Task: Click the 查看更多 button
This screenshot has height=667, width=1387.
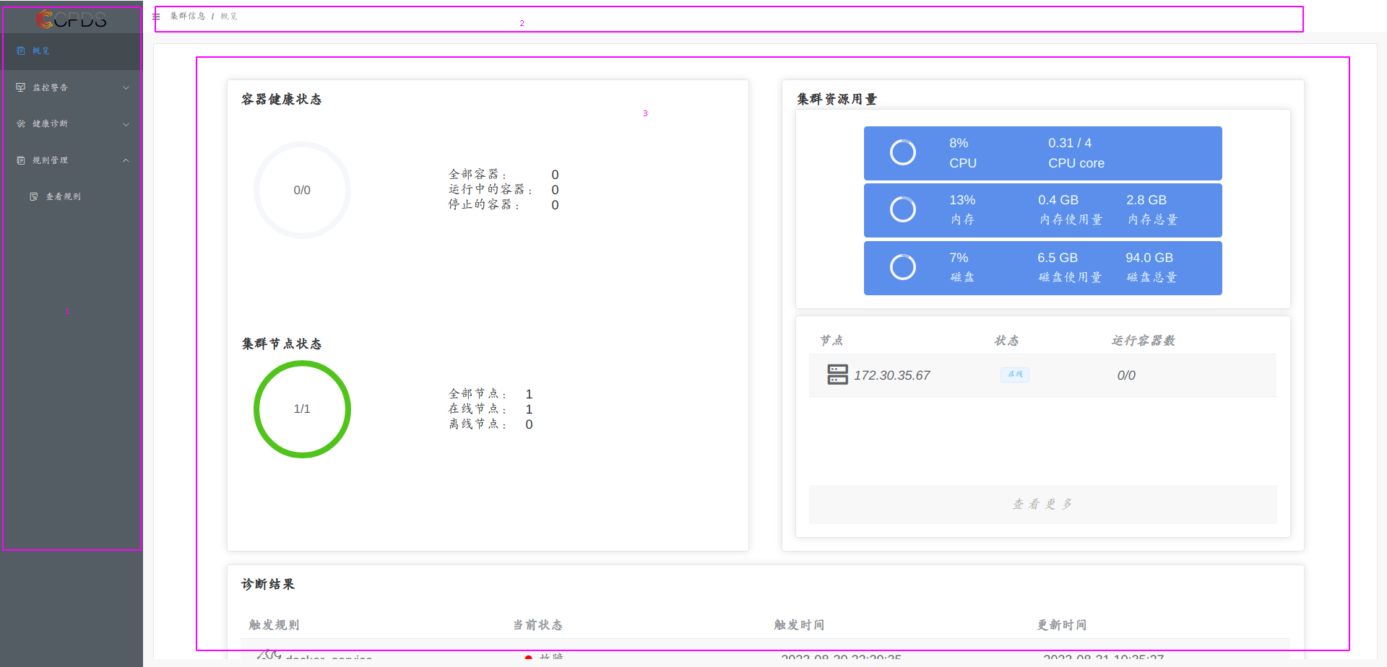Action: [x=1042, y=504]
